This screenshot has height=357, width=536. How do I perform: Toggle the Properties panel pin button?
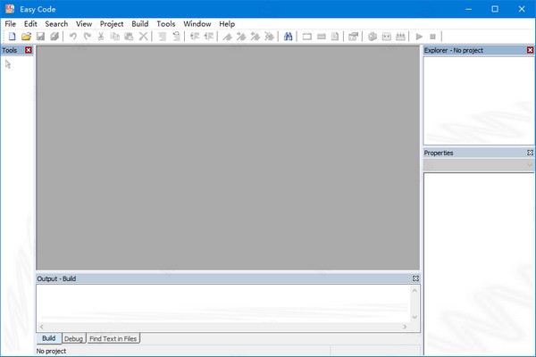(530, 153)
